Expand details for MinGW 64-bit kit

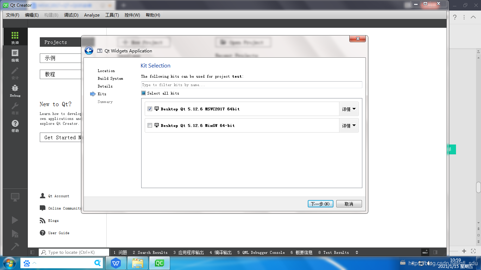tap(349, 126)
